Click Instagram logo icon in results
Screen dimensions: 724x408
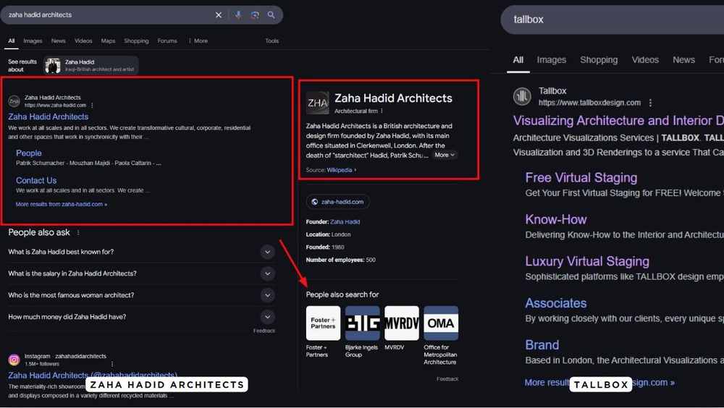point(14,360)
